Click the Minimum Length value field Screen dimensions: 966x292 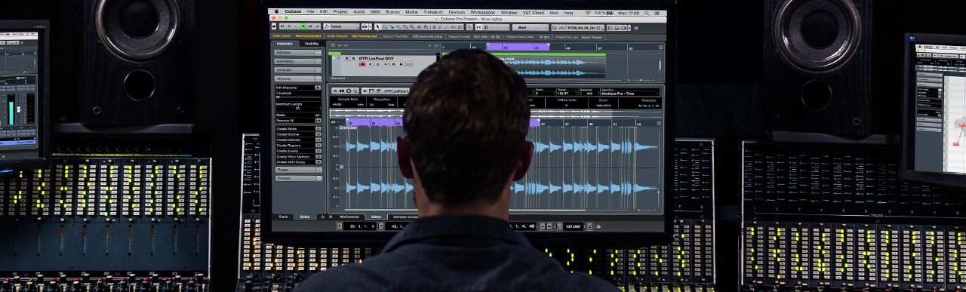click(297, 108)
